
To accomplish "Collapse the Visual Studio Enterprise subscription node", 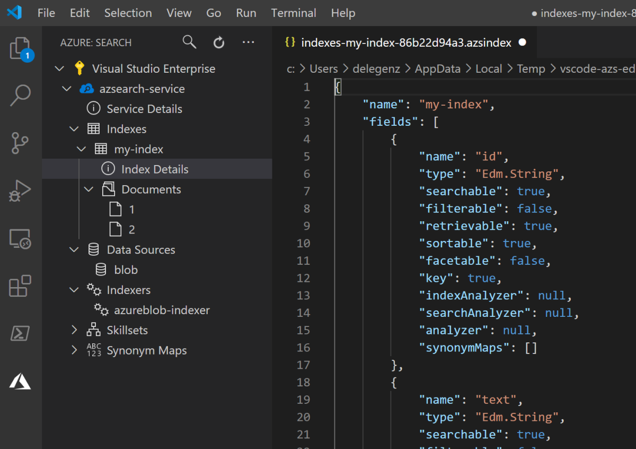I will point(59,68).
